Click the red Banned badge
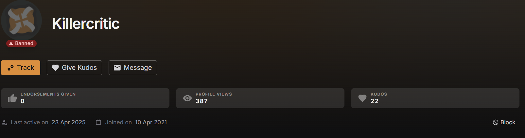 tap(21, 43)
